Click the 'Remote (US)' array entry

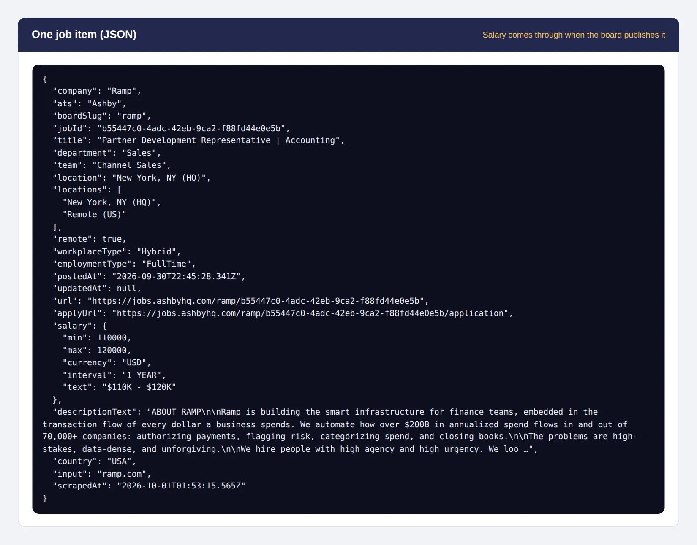point(94,215)
